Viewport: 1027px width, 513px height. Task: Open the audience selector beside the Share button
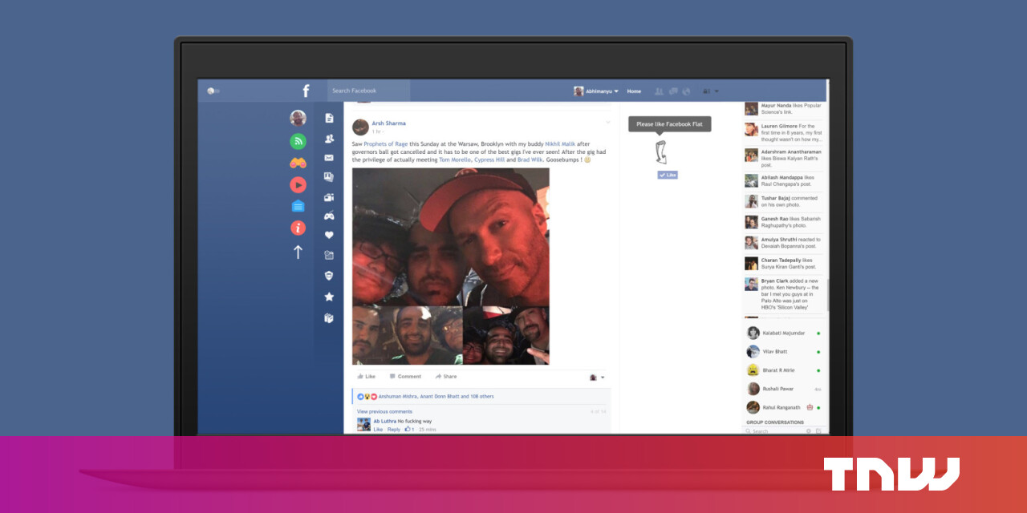coord(598,377)
